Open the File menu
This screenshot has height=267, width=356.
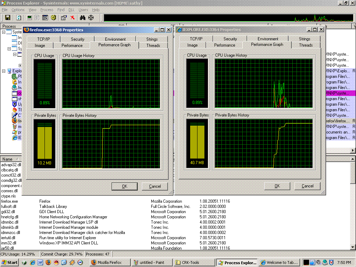(5, 10)
